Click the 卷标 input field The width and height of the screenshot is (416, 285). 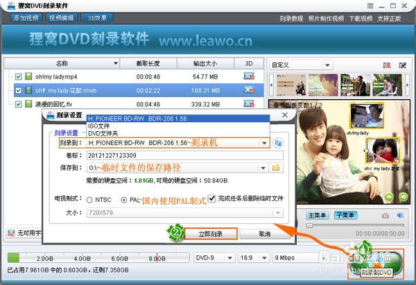185,155
